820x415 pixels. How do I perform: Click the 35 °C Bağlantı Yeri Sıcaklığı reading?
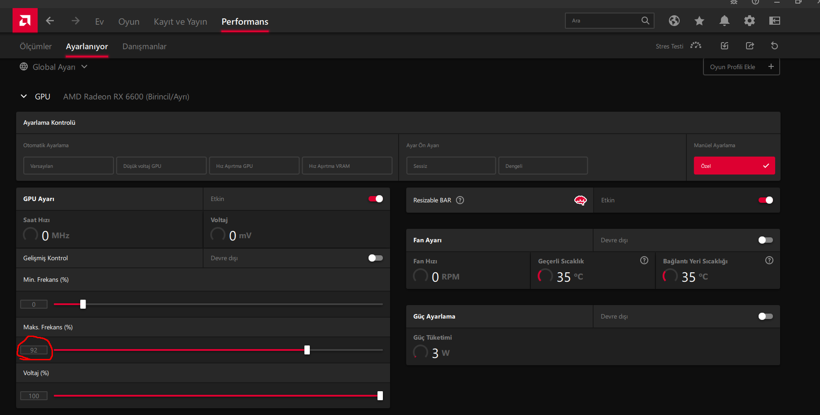(695, 277)
